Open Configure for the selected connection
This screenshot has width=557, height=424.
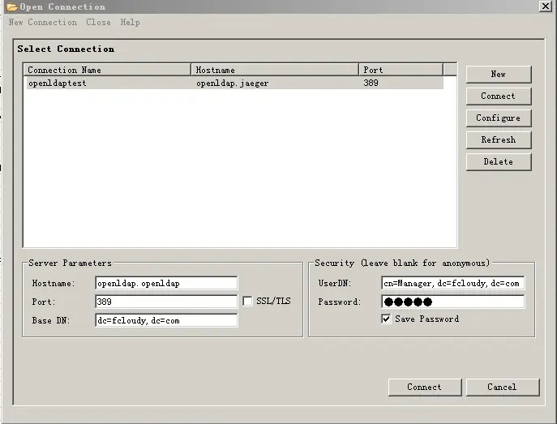coord(498,118)
